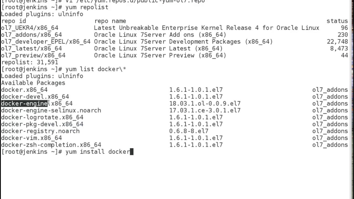The width and height of the screenshot is (354, 199).
Task: Click the 'Available Packages' heading line
Action: [x=33, y=83]
